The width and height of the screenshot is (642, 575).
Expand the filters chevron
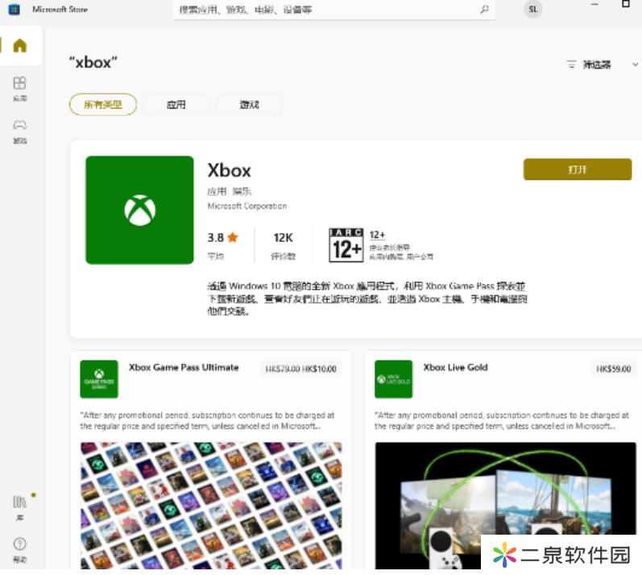[635, 65]
